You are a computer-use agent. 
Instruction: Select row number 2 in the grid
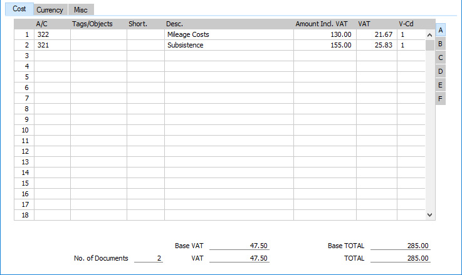24,45
